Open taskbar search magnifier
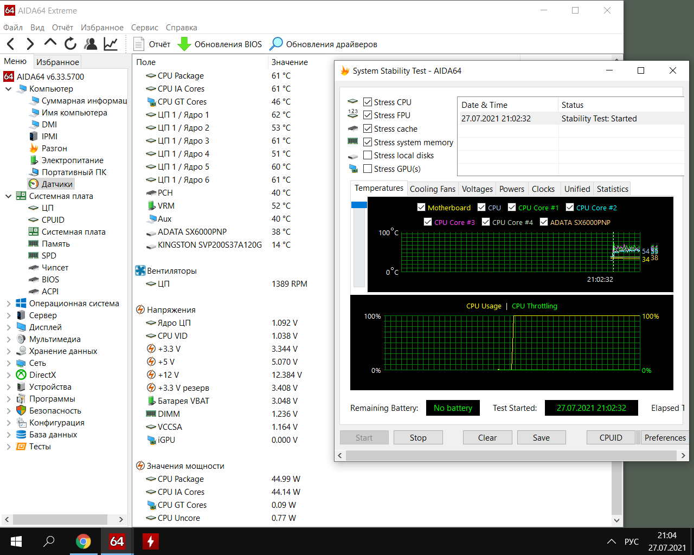The image size is (694, 555). tap(49, 541)
